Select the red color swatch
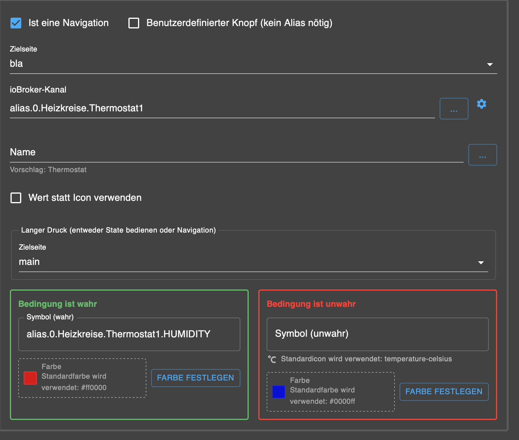The image size is (519, 440). click(x=30, y=378)
